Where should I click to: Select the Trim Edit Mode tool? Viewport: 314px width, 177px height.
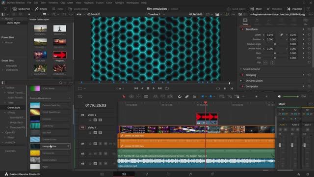point(131,96)
